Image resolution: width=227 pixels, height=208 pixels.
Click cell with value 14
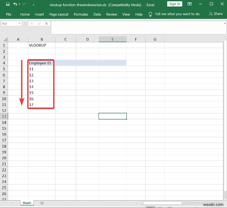coord(42,87)
